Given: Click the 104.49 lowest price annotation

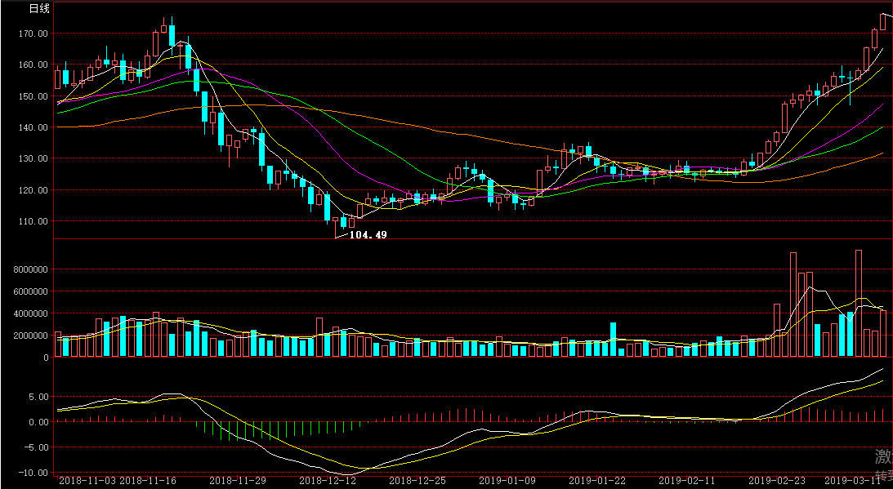Looking at the screenshot, I should point(368,234).
